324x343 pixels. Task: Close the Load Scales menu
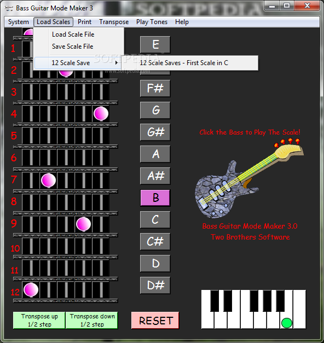[x=53, y=22]
